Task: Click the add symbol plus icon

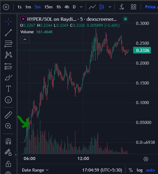Action: point(6,7)
